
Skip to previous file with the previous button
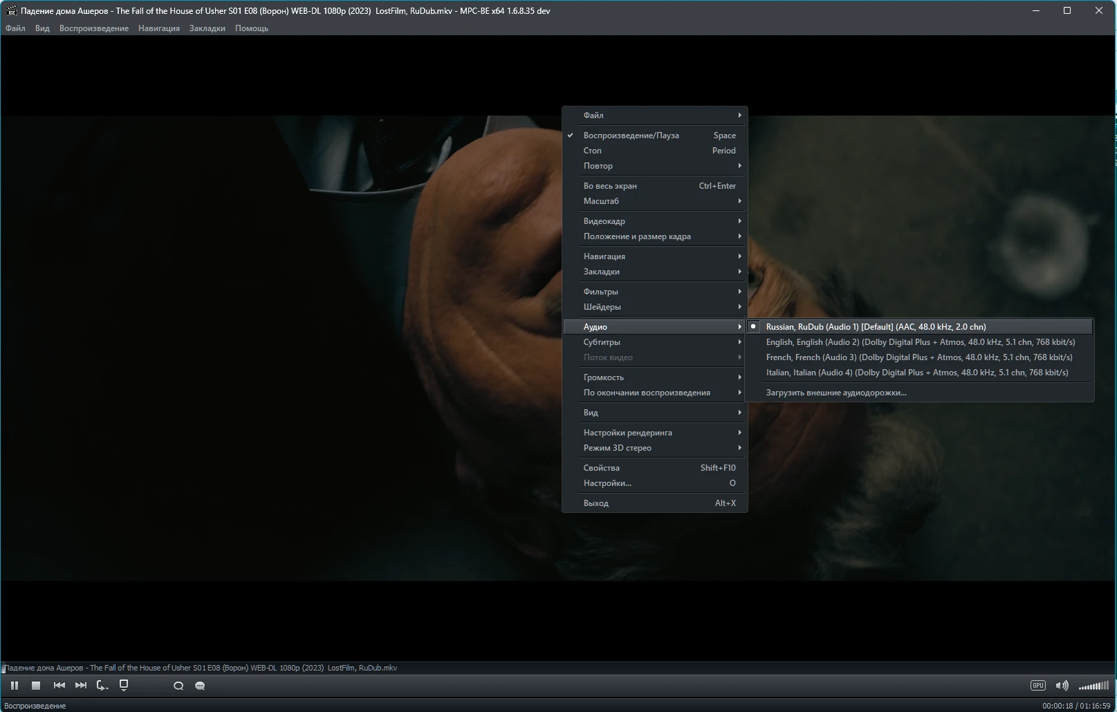coord(59,686)
